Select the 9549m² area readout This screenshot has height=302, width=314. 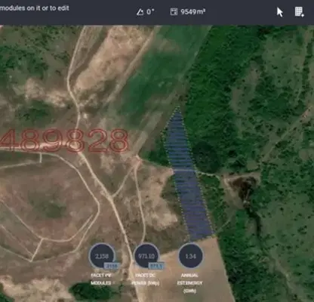click(x=193, y=11)
